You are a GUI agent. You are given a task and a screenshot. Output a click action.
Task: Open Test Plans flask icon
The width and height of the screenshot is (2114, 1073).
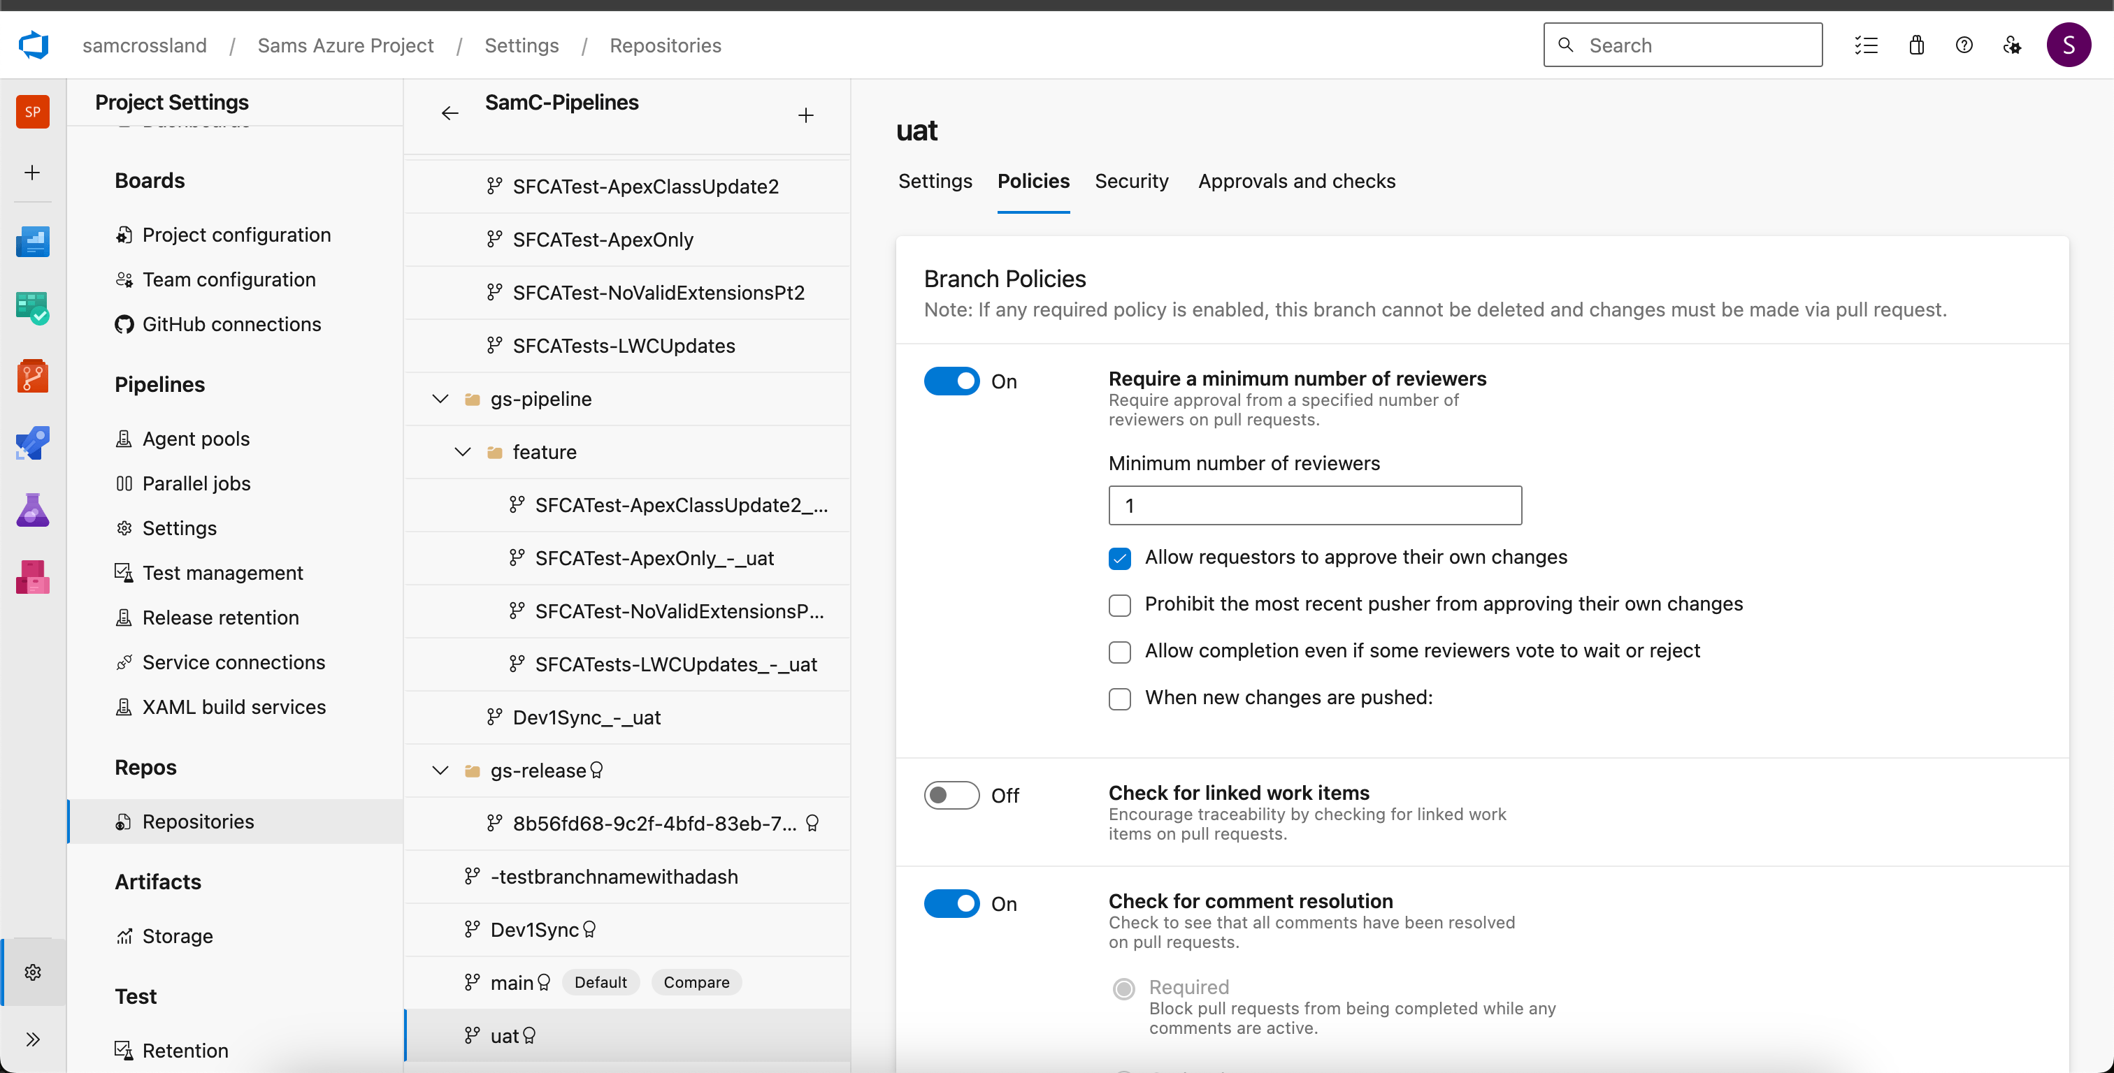pyautogui.click(x=32, y=510)
